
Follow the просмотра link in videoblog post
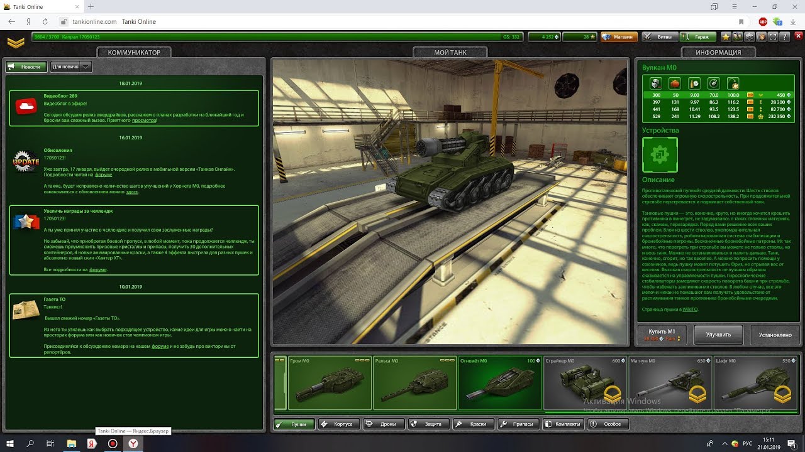(144, 120)
